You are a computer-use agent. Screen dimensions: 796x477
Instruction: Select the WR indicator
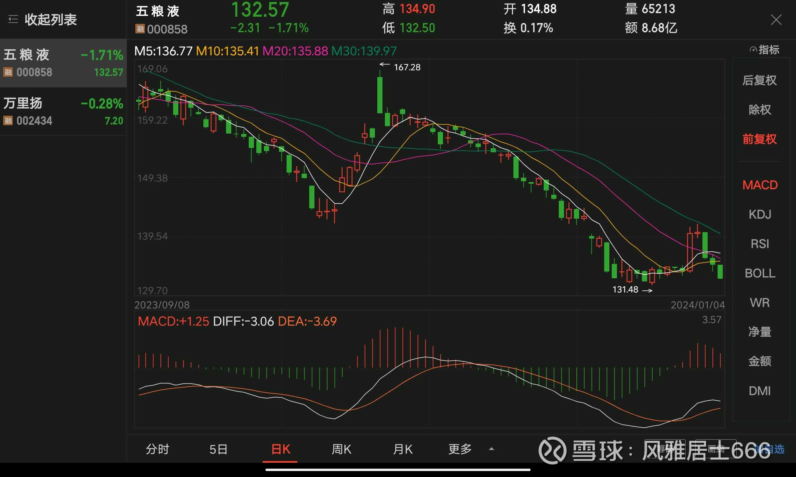pyautogui.click(x=760, y=302)
